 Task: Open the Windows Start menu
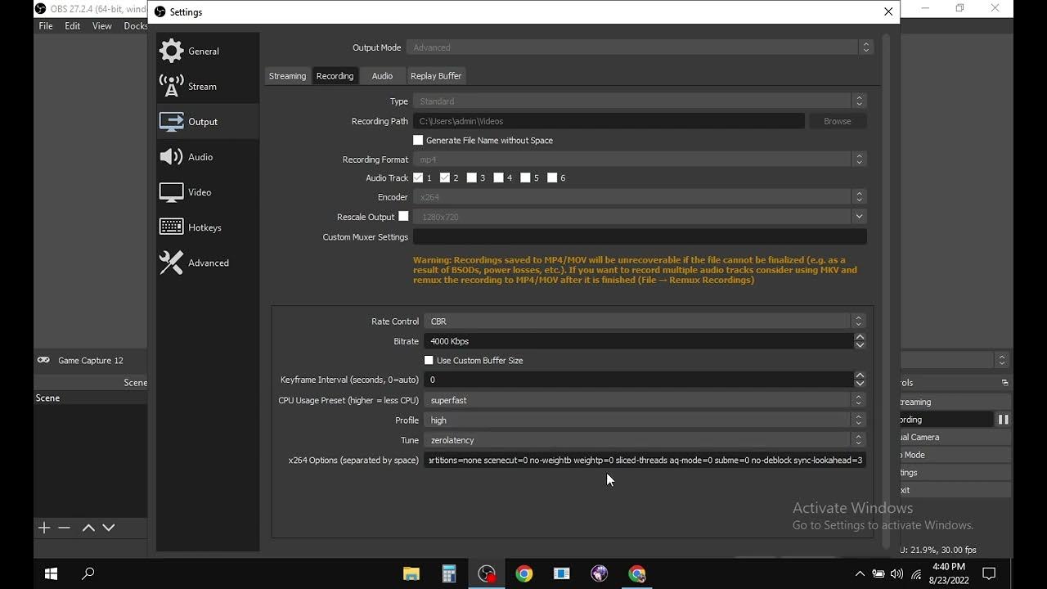click(51, 573)
